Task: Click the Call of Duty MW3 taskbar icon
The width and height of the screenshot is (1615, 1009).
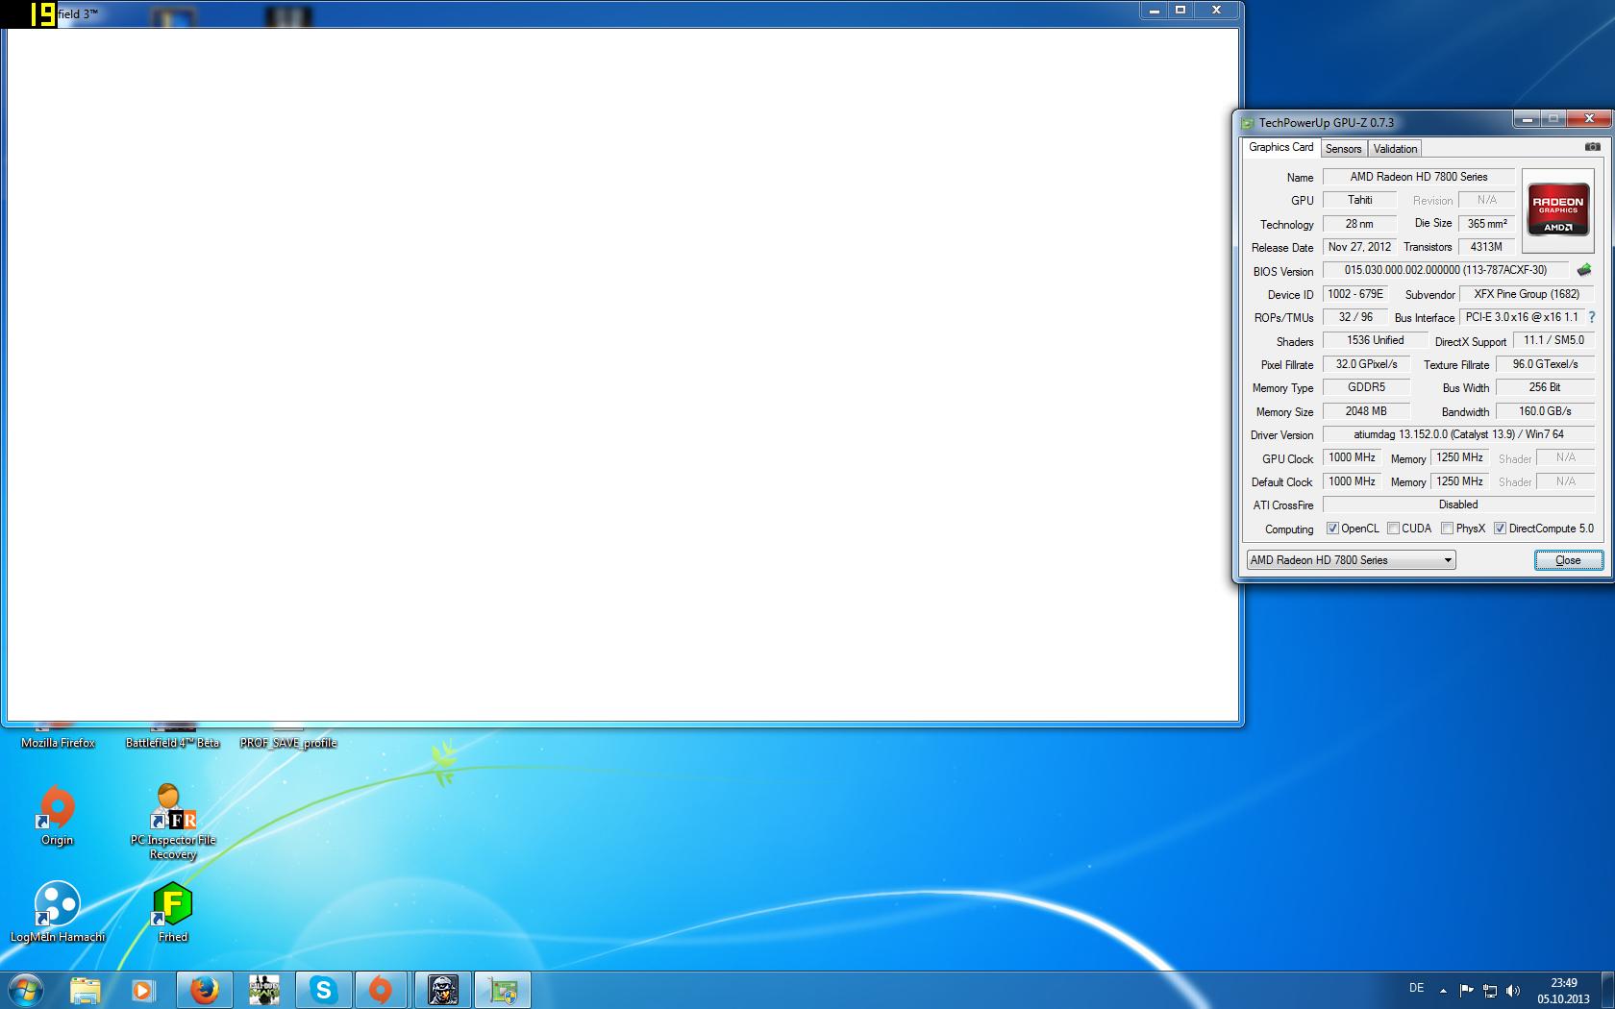Action: (263, 990)
